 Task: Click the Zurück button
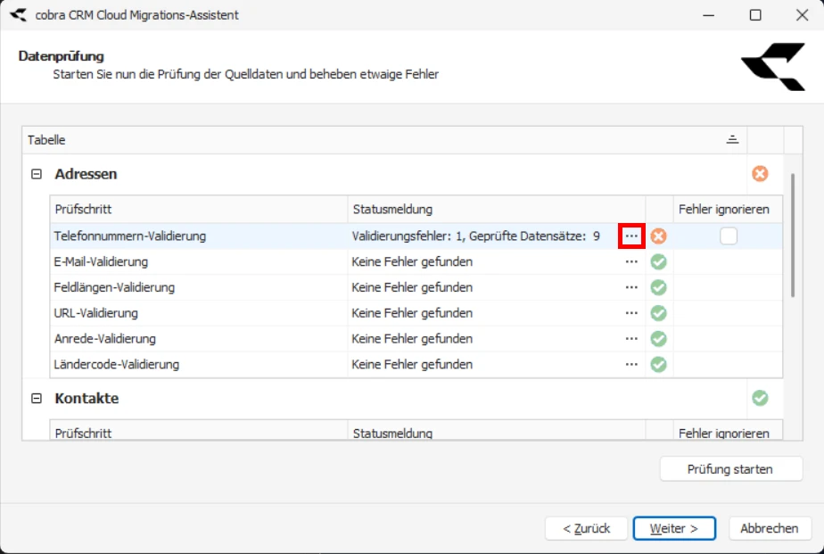(584, 528)
